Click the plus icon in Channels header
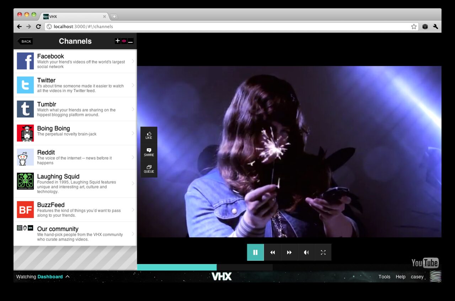455x301 pixels. 118,41
